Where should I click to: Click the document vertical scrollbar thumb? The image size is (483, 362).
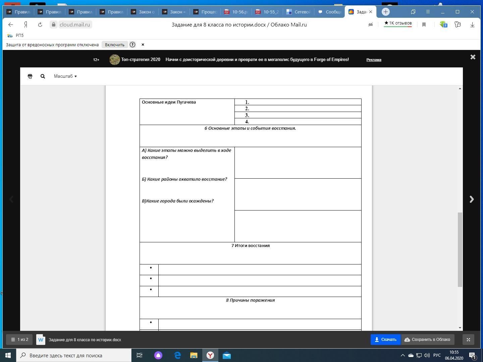(460, 249)
